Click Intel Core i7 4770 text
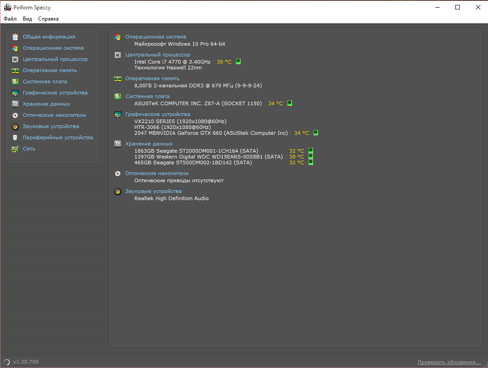The width and height of the screenshot is (488, 368). 172,62
